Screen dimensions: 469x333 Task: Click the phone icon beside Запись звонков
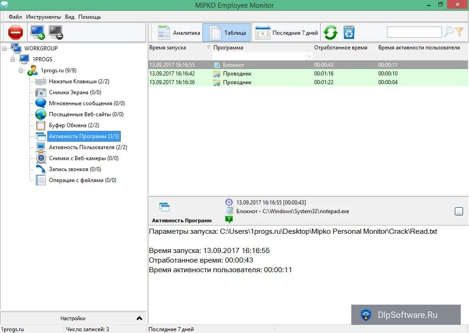point(41,169)
